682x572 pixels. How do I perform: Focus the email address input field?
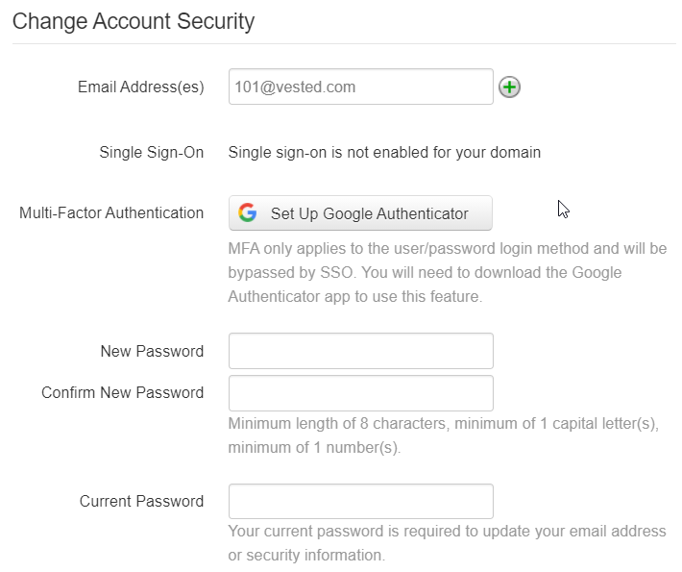(360, 87)
